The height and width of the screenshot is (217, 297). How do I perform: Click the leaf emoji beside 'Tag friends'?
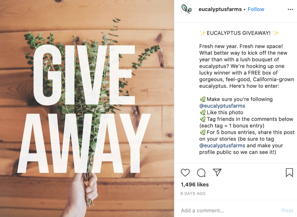[203, 119]
